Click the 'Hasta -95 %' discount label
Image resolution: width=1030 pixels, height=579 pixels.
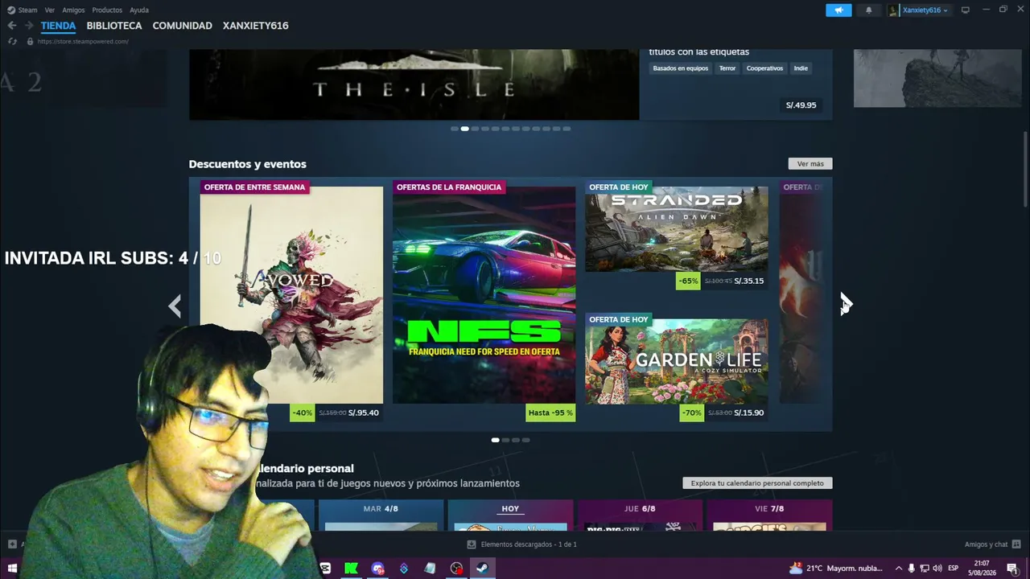(x=550, y=413)
